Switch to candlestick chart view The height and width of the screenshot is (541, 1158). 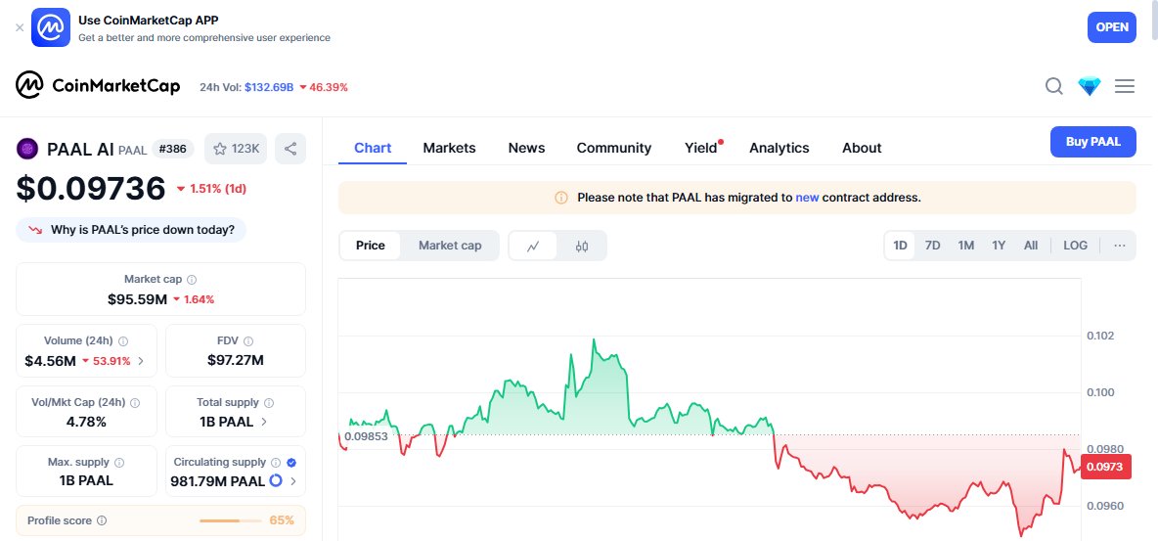tap(582, 247)
